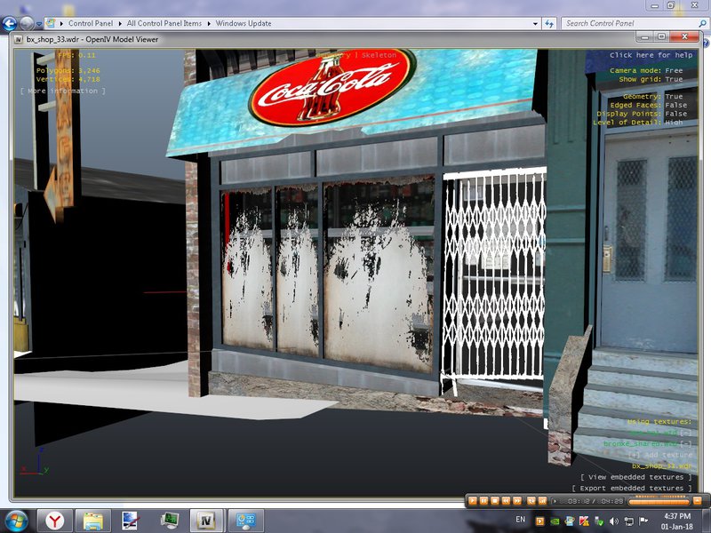The image size is (711, 533).
Task: Open the media player equalizer bars icon
Action: point(542,501)
